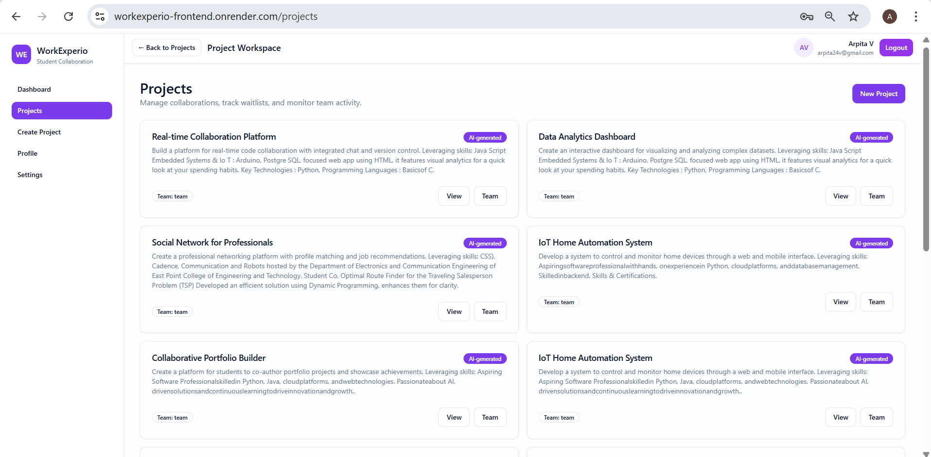Viewport: 931px width, 457px height.
Task: Open the saved passwords key icon
Action: click(807, 16)
